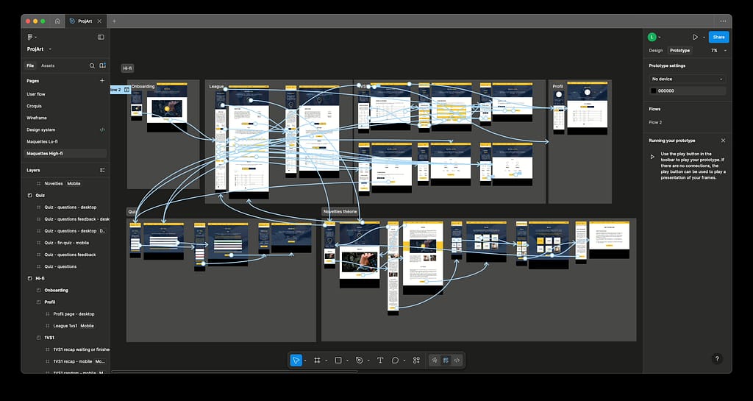The image size is (753, 401).
Task: Select the Move tool in the bottom toolbar
Action: click(x=296, y=361)
